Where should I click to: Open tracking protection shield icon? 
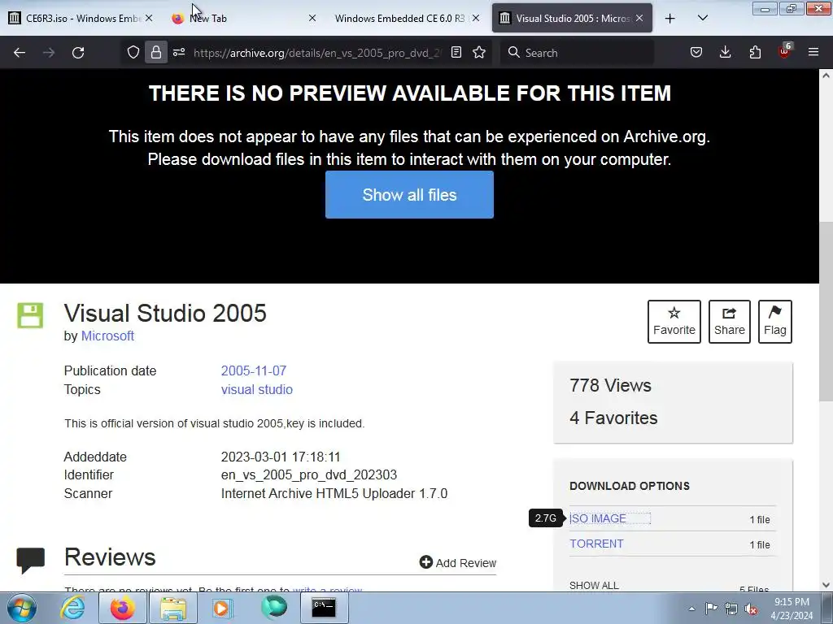pos(133,52)
